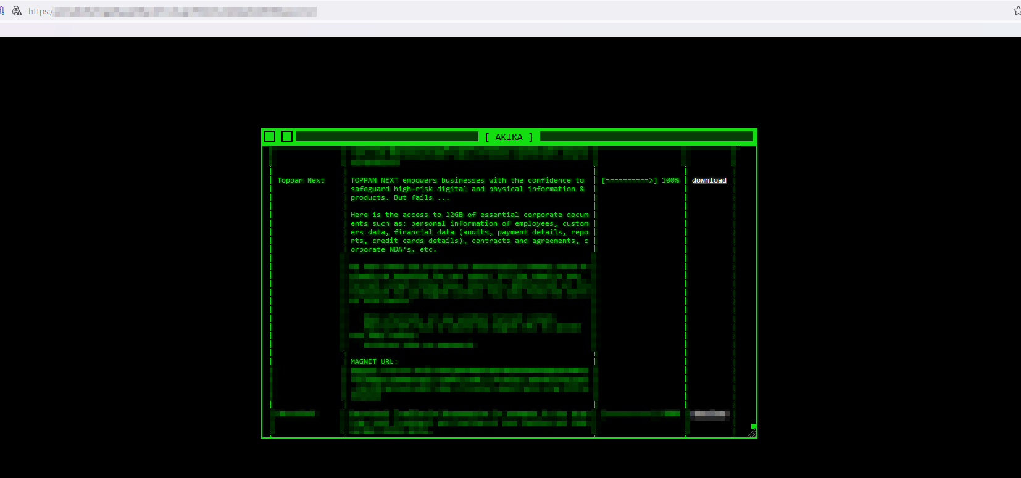Click the "[ AKIRA ]" window title
Viewport: 1021px width, 478px height.
pos(509,137)
